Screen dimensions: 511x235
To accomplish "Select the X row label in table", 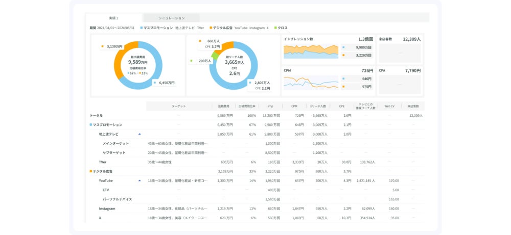I will 100,218.
